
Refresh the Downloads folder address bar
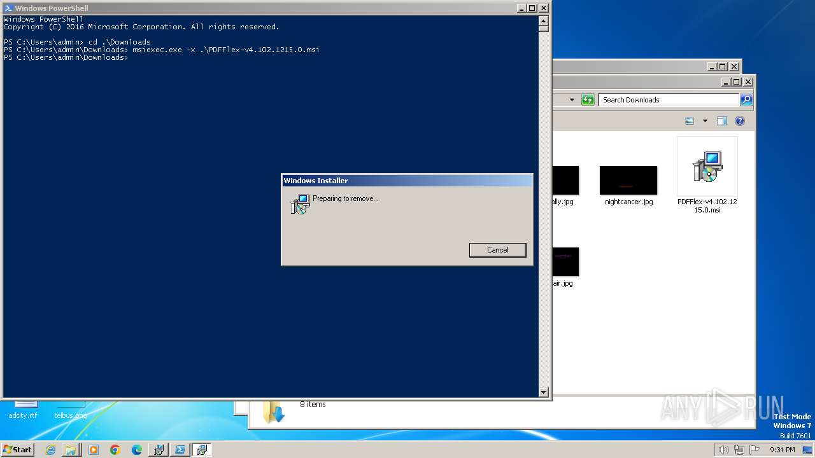[588, 100]
